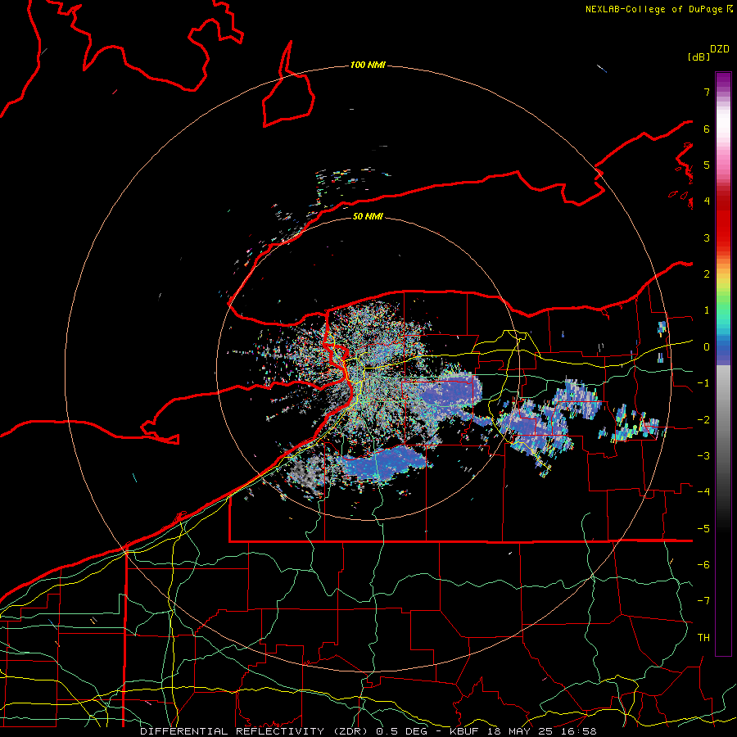Screen dimensions: 737x737
Task: Click the "0" tick label on the scale
Action: click(707, 347)
